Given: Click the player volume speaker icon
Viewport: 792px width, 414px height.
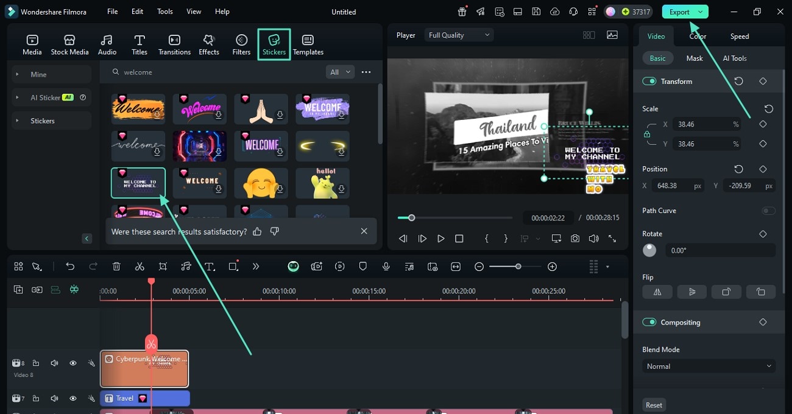Looking at the screenshot, I should coord(593,239).
